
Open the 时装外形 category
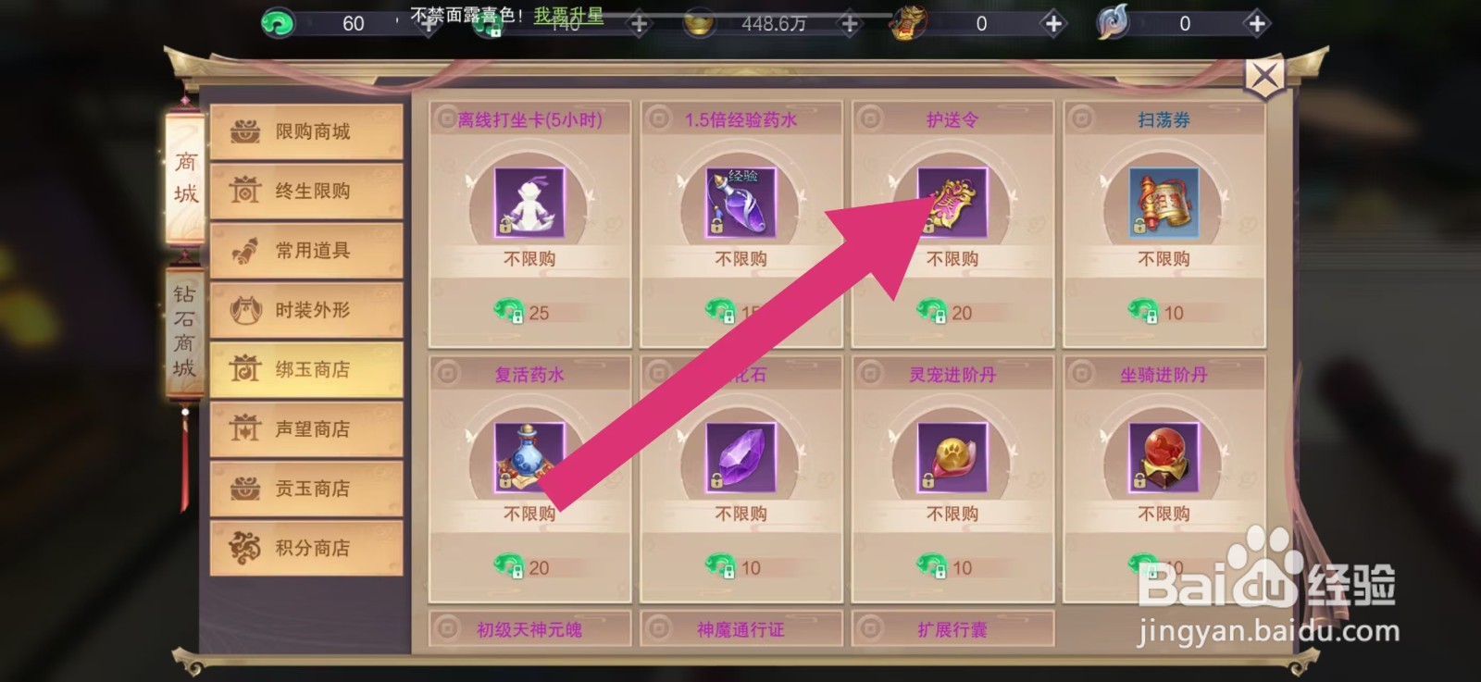(306, 310)
